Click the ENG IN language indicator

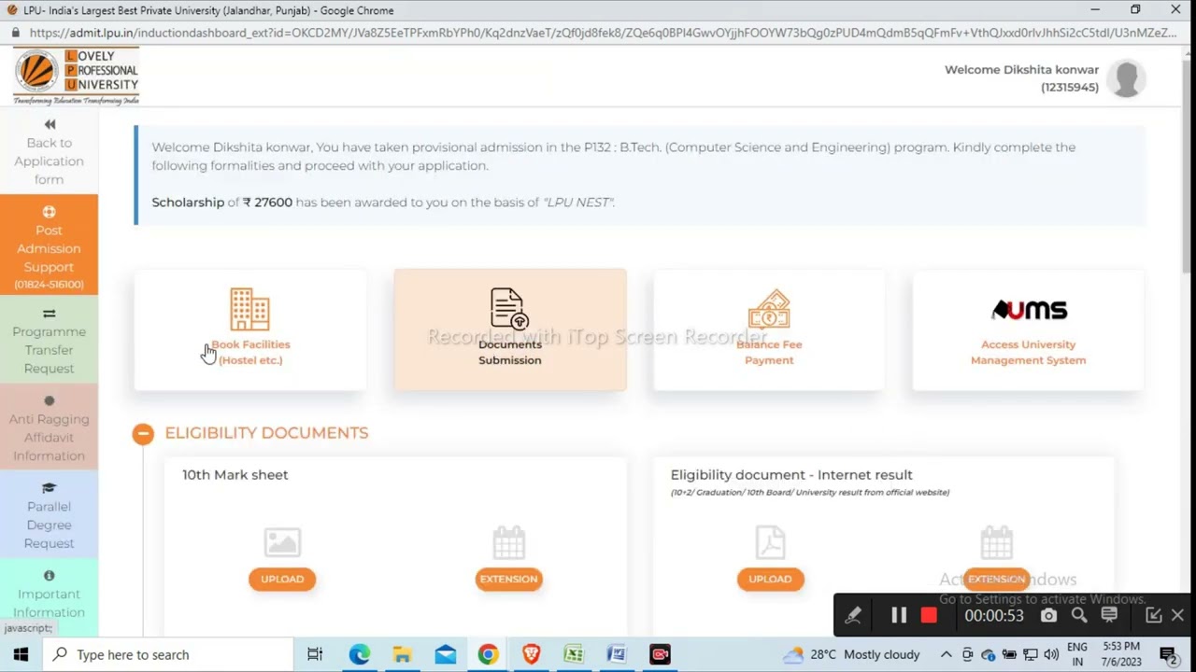[1077, 654]
